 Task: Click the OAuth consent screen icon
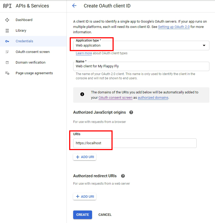tap(7, 52)
